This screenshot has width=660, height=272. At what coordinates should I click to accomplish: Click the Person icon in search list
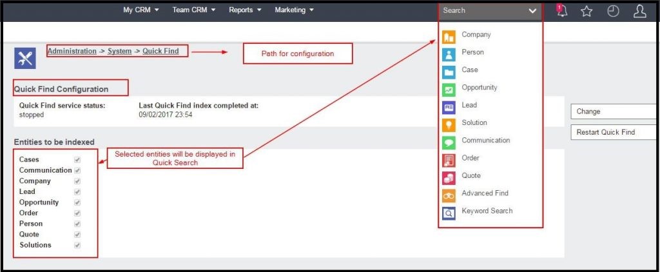tap(449, 55)
